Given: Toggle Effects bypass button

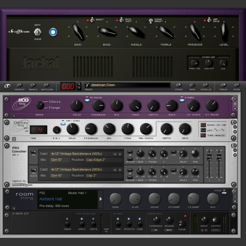Looking at the screenshot, I should tap(129, 224).
